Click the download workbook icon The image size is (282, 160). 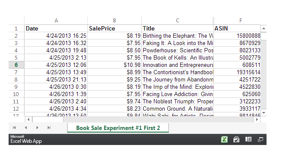[x=236, y=139]
